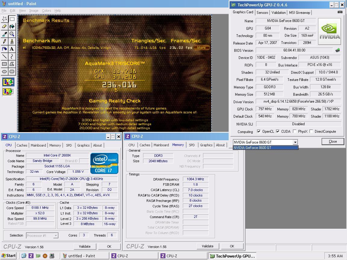Pick the Pick Color eyedropper tool
The image size is (347, 260).
[x=5, y=34]
